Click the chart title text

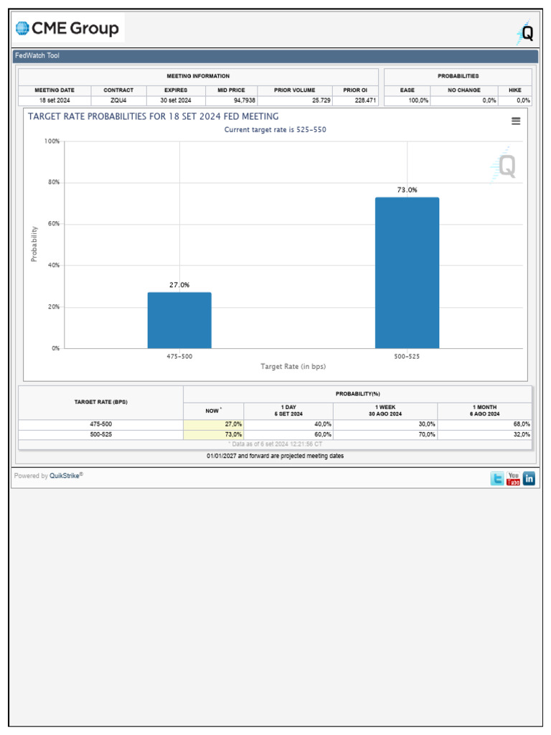point(154,116)
